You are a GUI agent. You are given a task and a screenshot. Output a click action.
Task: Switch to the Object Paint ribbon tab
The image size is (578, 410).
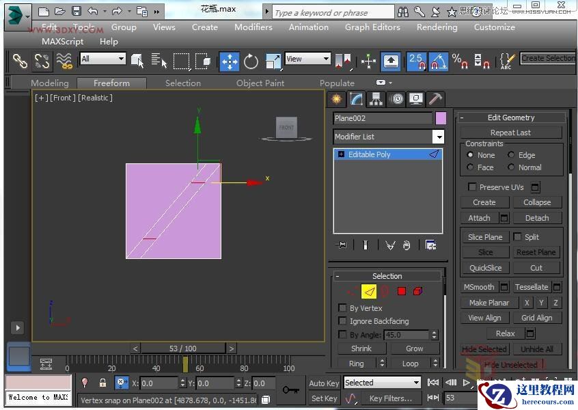point(260,83)
